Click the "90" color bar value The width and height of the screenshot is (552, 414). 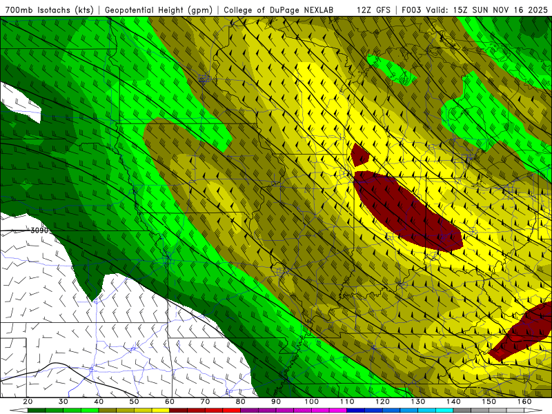[x=276, y=402]
